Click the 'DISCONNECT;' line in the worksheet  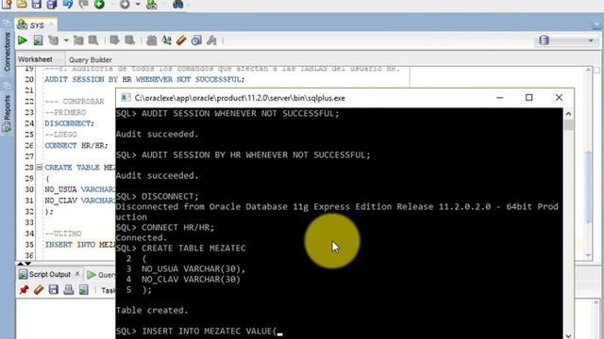[69, 123]
